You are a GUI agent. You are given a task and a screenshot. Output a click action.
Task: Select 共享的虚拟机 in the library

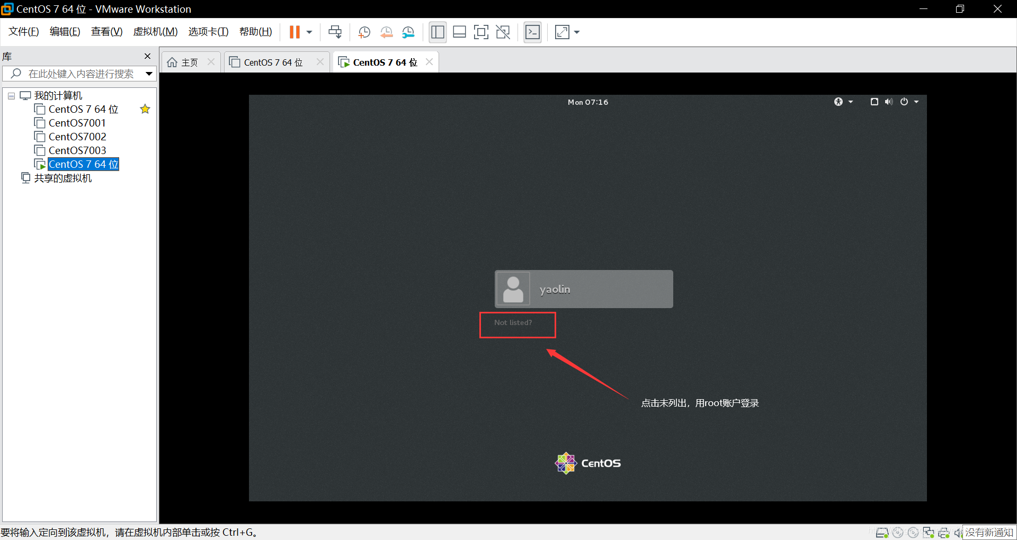point(63,178)
